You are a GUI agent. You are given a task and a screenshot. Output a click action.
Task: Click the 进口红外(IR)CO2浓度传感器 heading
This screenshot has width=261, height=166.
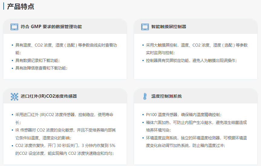[49, 96]
